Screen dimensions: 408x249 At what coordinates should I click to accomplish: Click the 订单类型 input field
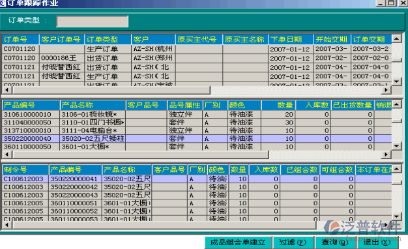[x=92, y=22]
